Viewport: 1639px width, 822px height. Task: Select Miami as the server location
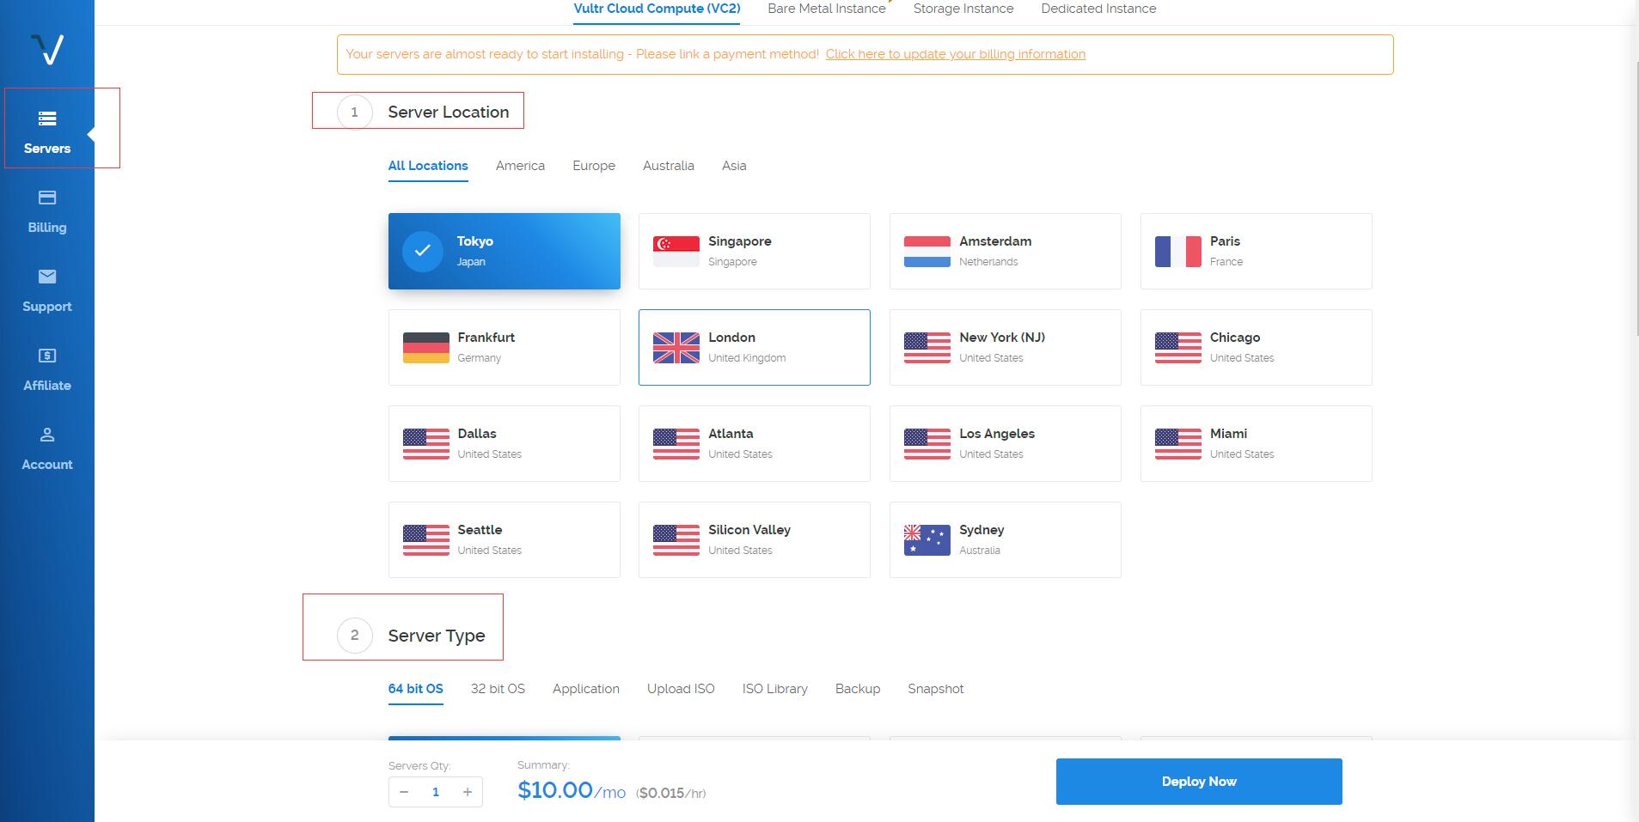click(1255, 443)
